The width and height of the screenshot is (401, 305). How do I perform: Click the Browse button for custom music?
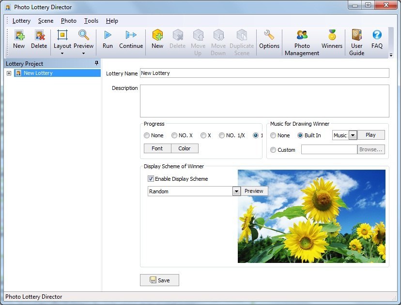click(x=371, y=149)
